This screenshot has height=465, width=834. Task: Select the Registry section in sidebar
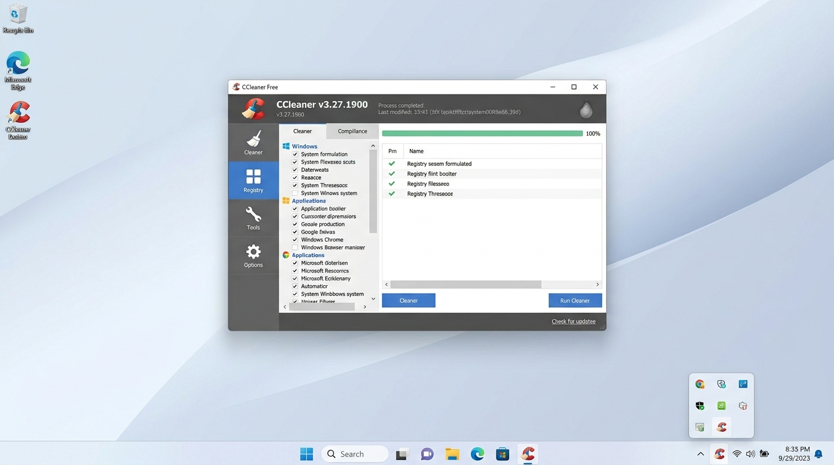(253, 180)
